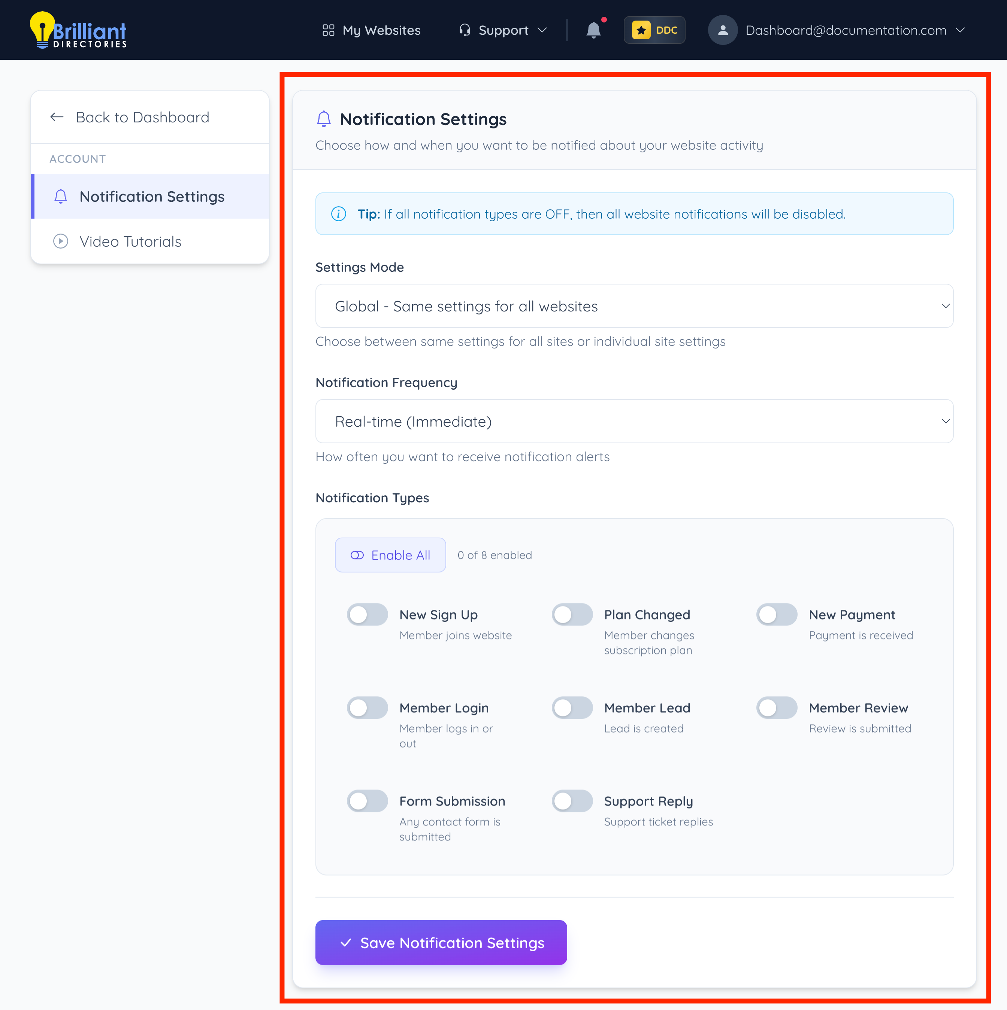Toggle New Sign Up notifications
Viewport: 1007px width, 1010px height.
pyautogui.click(x=367, y=615)
